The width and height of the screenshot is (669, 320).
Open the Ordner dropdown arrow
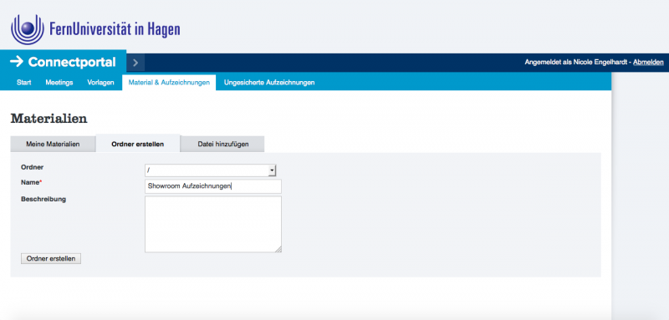coord(272,170)
